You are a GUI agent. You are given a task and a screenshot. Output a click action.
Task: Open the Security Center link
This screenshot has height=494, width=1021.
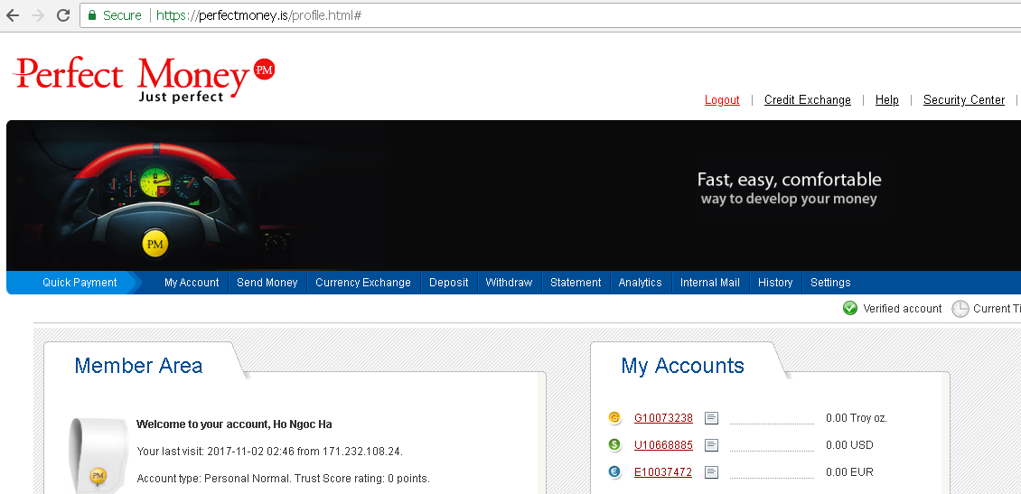pyautogui.click(x=964, y=99)
